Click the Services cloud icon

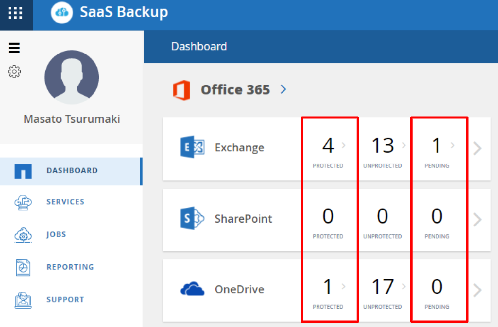[x=23, y=202]
